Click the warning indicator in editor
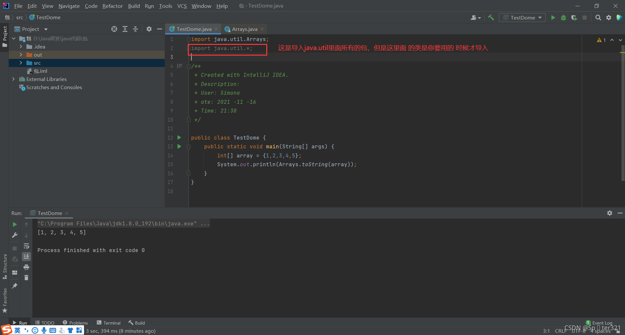The height and width of the screenshot is (335, 625). pyautogui.click(x=601, y=40)
